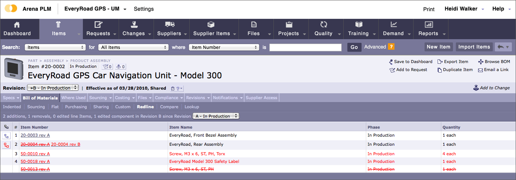Expand all BOM levels from header icon

pyautogui.click(x=6, y=127)
